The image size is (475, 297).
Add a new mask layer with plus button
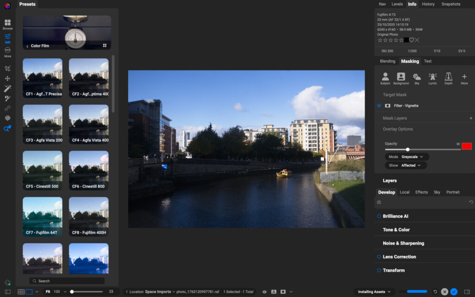coord(470,118)
